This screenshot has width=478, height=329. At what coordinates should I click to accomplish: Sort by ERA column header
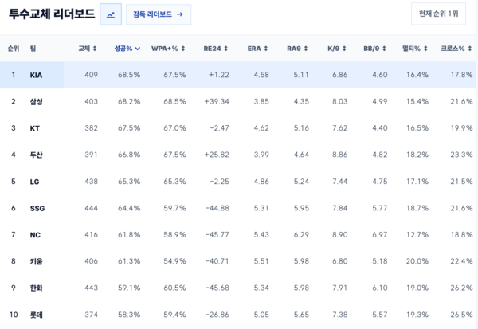pos(257,49)
